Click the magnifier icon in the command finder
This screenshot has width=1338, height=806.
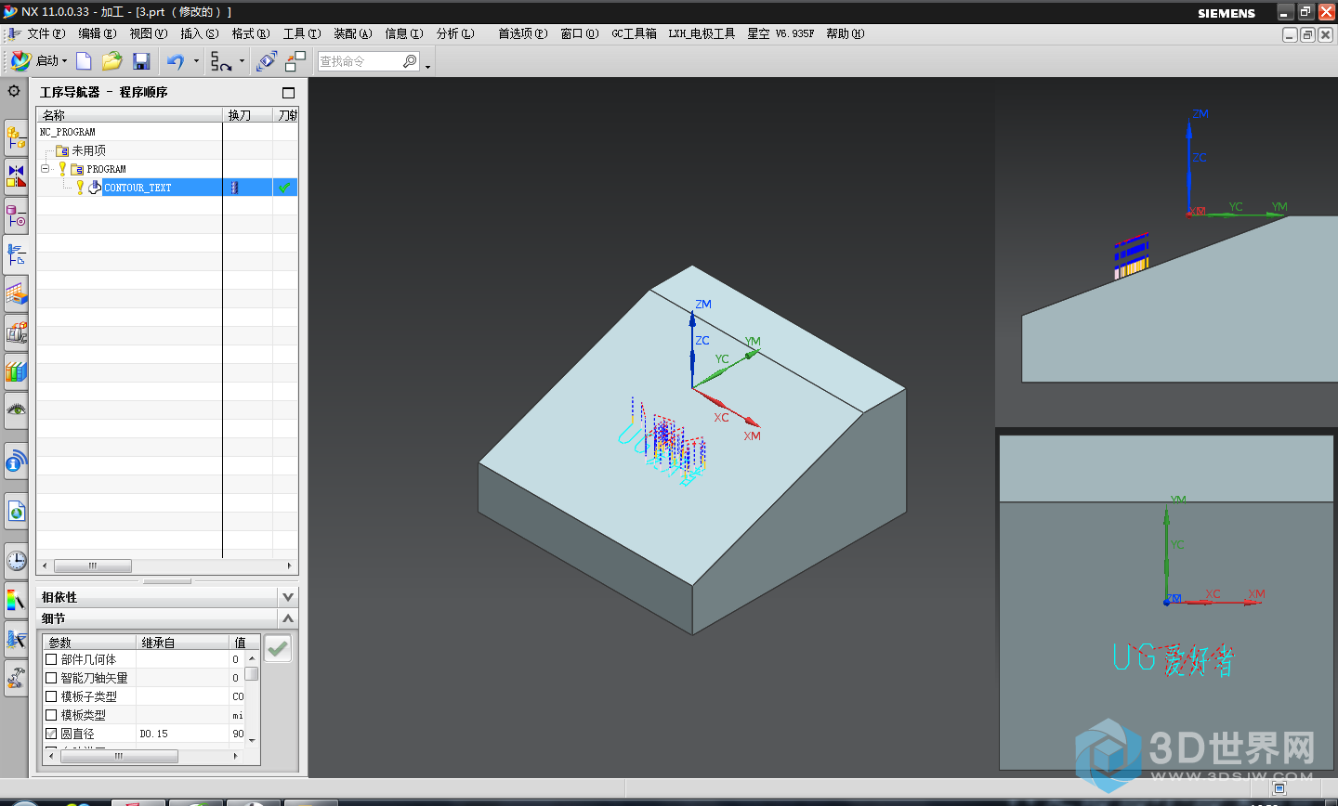click(x=410, y=61)
